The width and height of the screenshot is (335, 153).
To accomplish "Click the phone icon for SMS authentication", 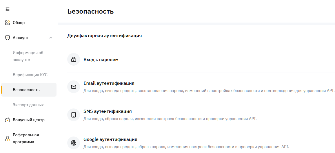I will (x=74, y=115).
